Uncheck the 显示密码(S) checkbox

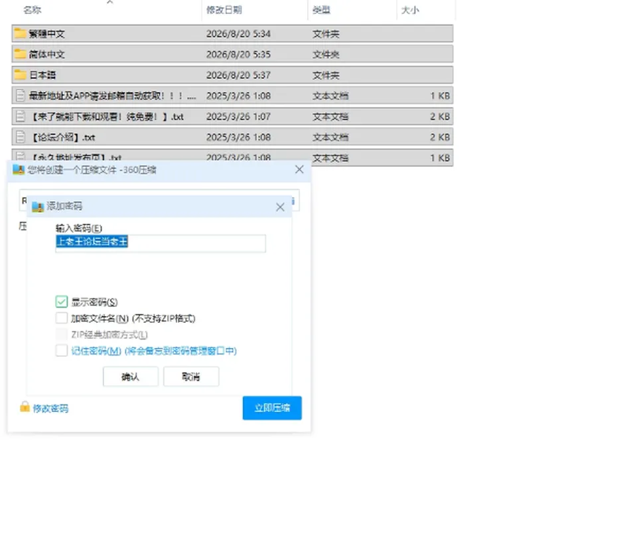pyautogui.click(x=61, y=302)
